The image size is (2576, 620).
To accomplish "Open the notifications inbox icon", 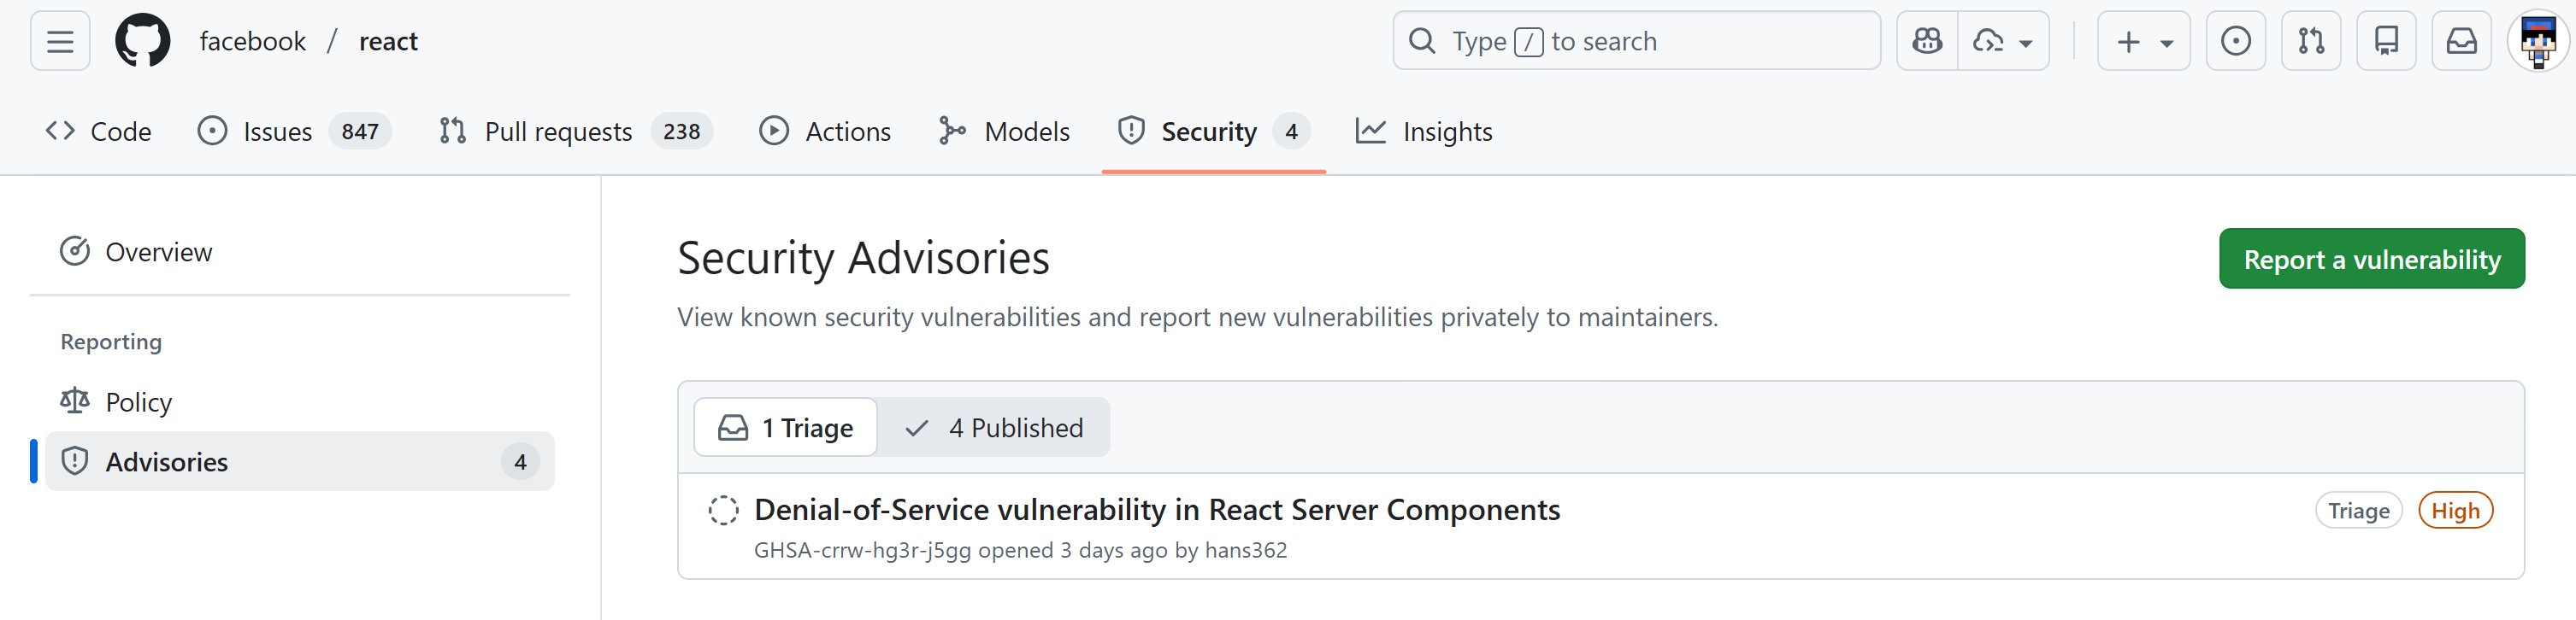I will click(x=2461, y=41).
